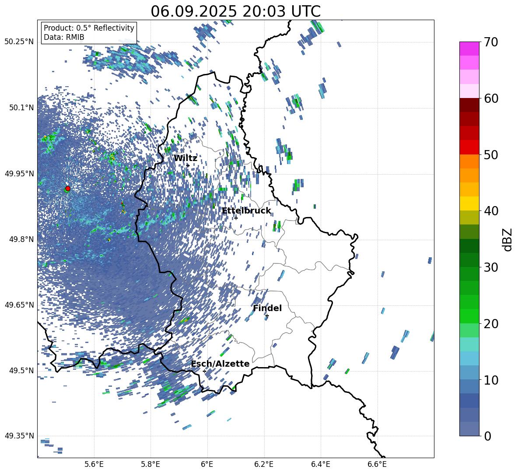Click the Wiltz city label
518x473 pixels.
(185, 158)
